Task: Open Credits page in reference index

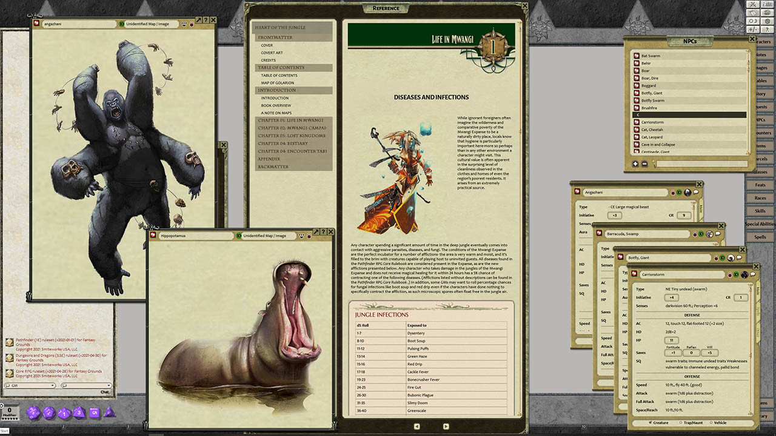Action: tap(268, 60)
